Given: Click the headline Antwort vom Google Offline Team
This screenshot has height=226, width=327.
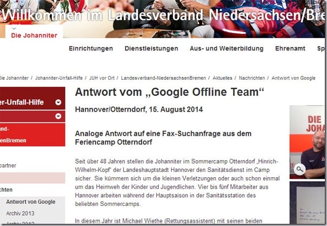Looking at the screenshot, I should point(169,92).
